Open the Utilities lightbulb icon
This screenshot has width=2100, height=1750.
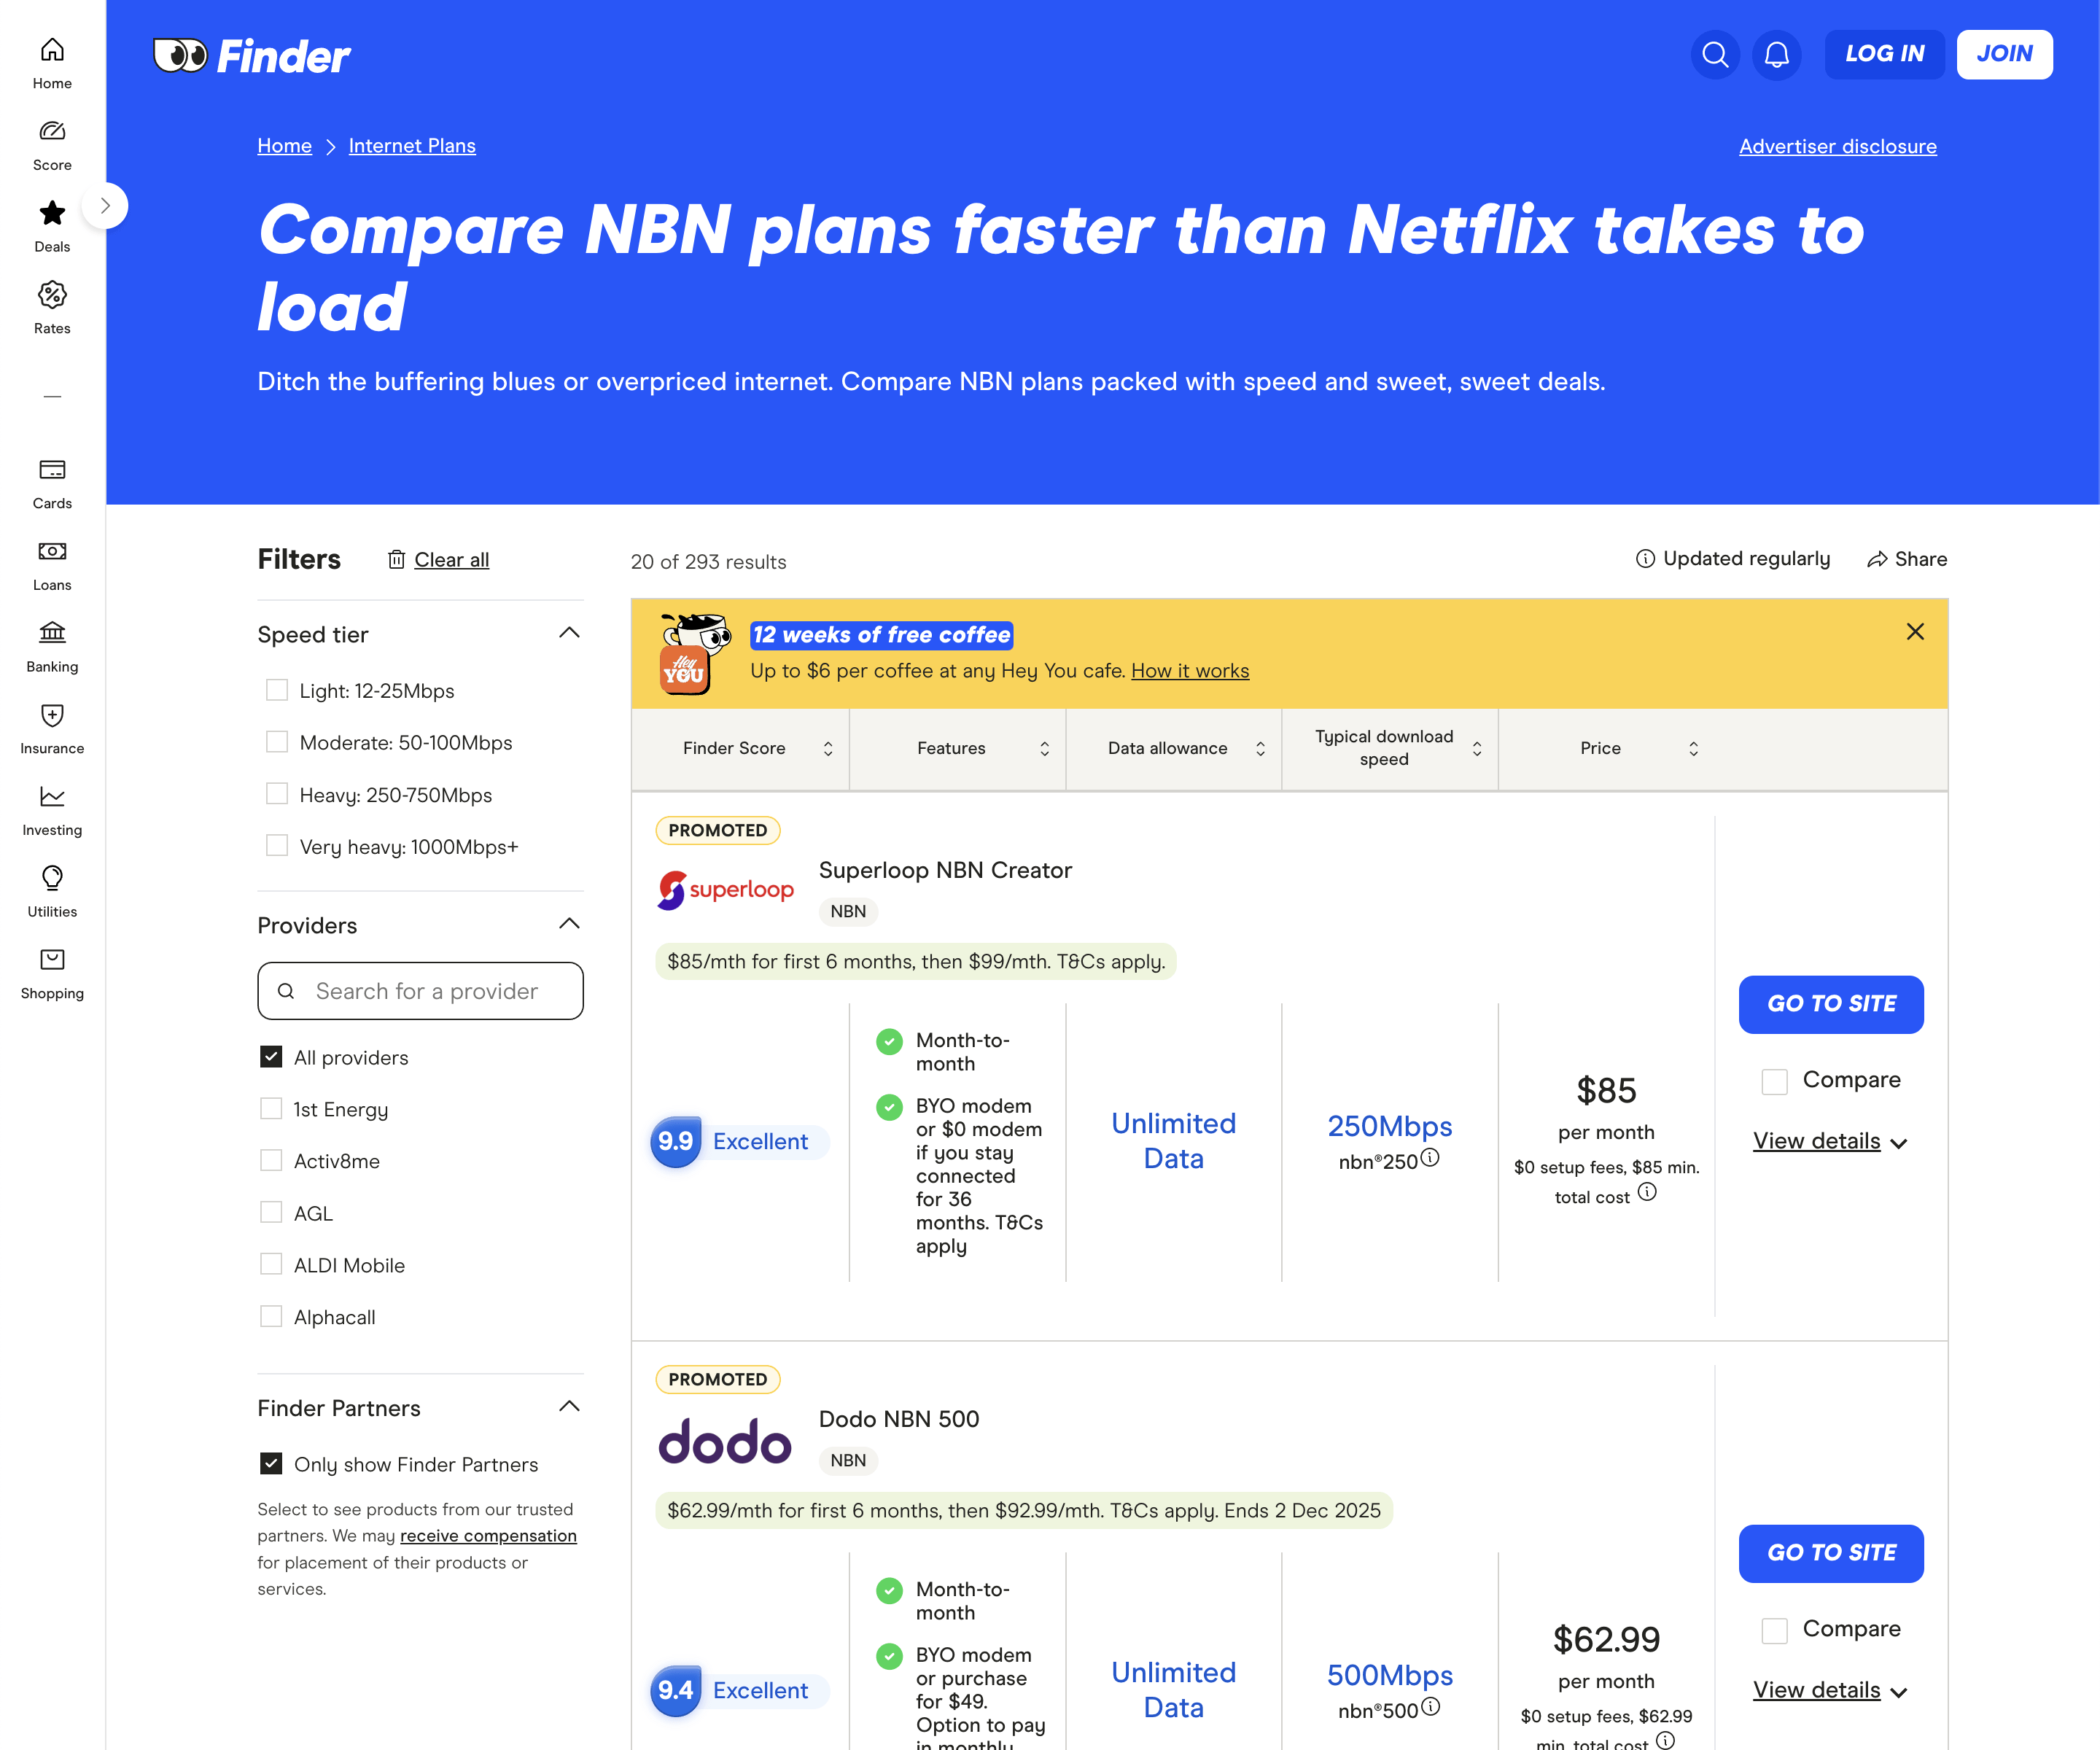pos(52,878)
